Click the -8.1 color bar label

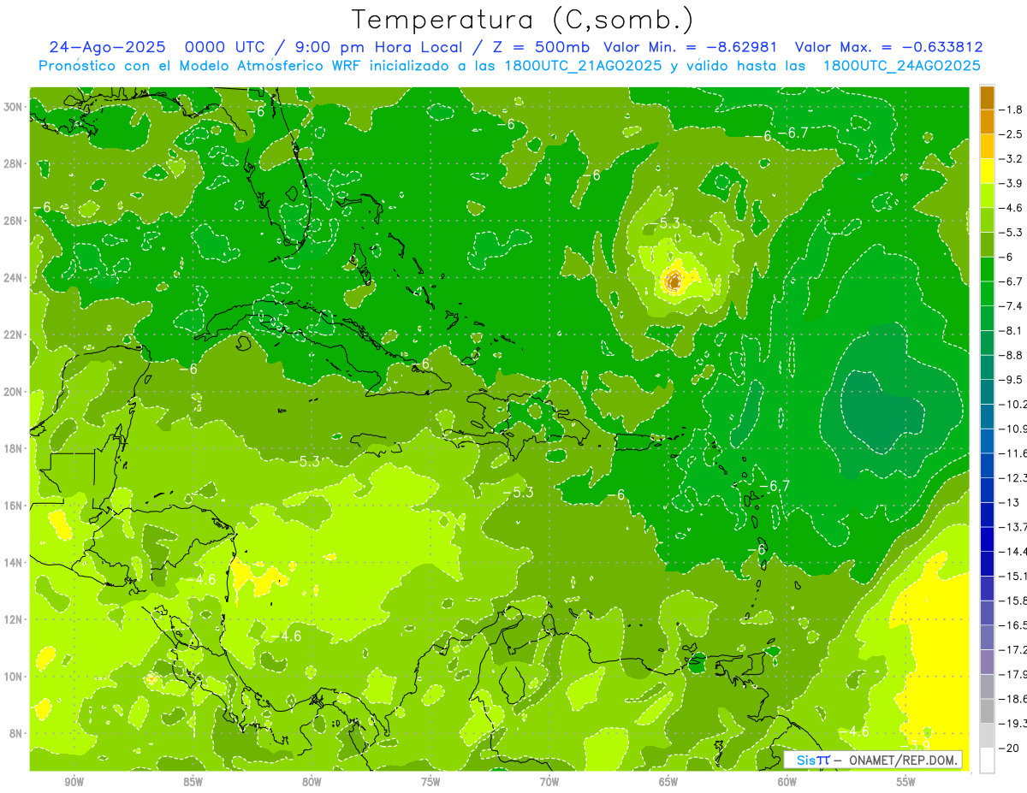[1011, 330]
